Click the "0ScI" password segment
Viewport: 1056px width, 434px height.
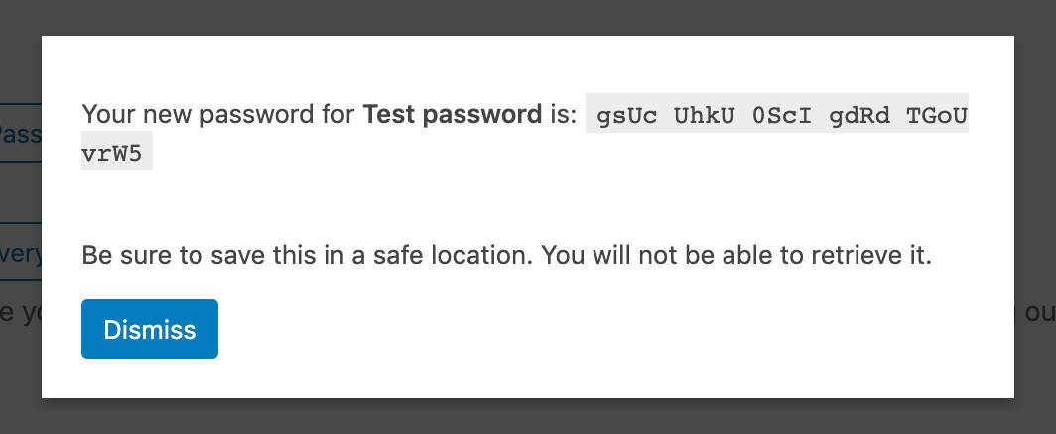782,115
